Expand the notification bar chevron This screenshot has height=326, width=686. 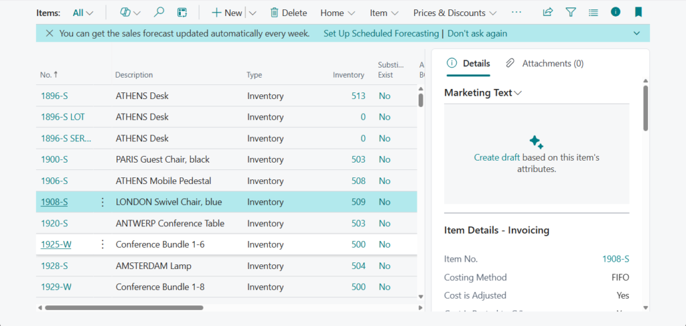[x=636, y=33]
